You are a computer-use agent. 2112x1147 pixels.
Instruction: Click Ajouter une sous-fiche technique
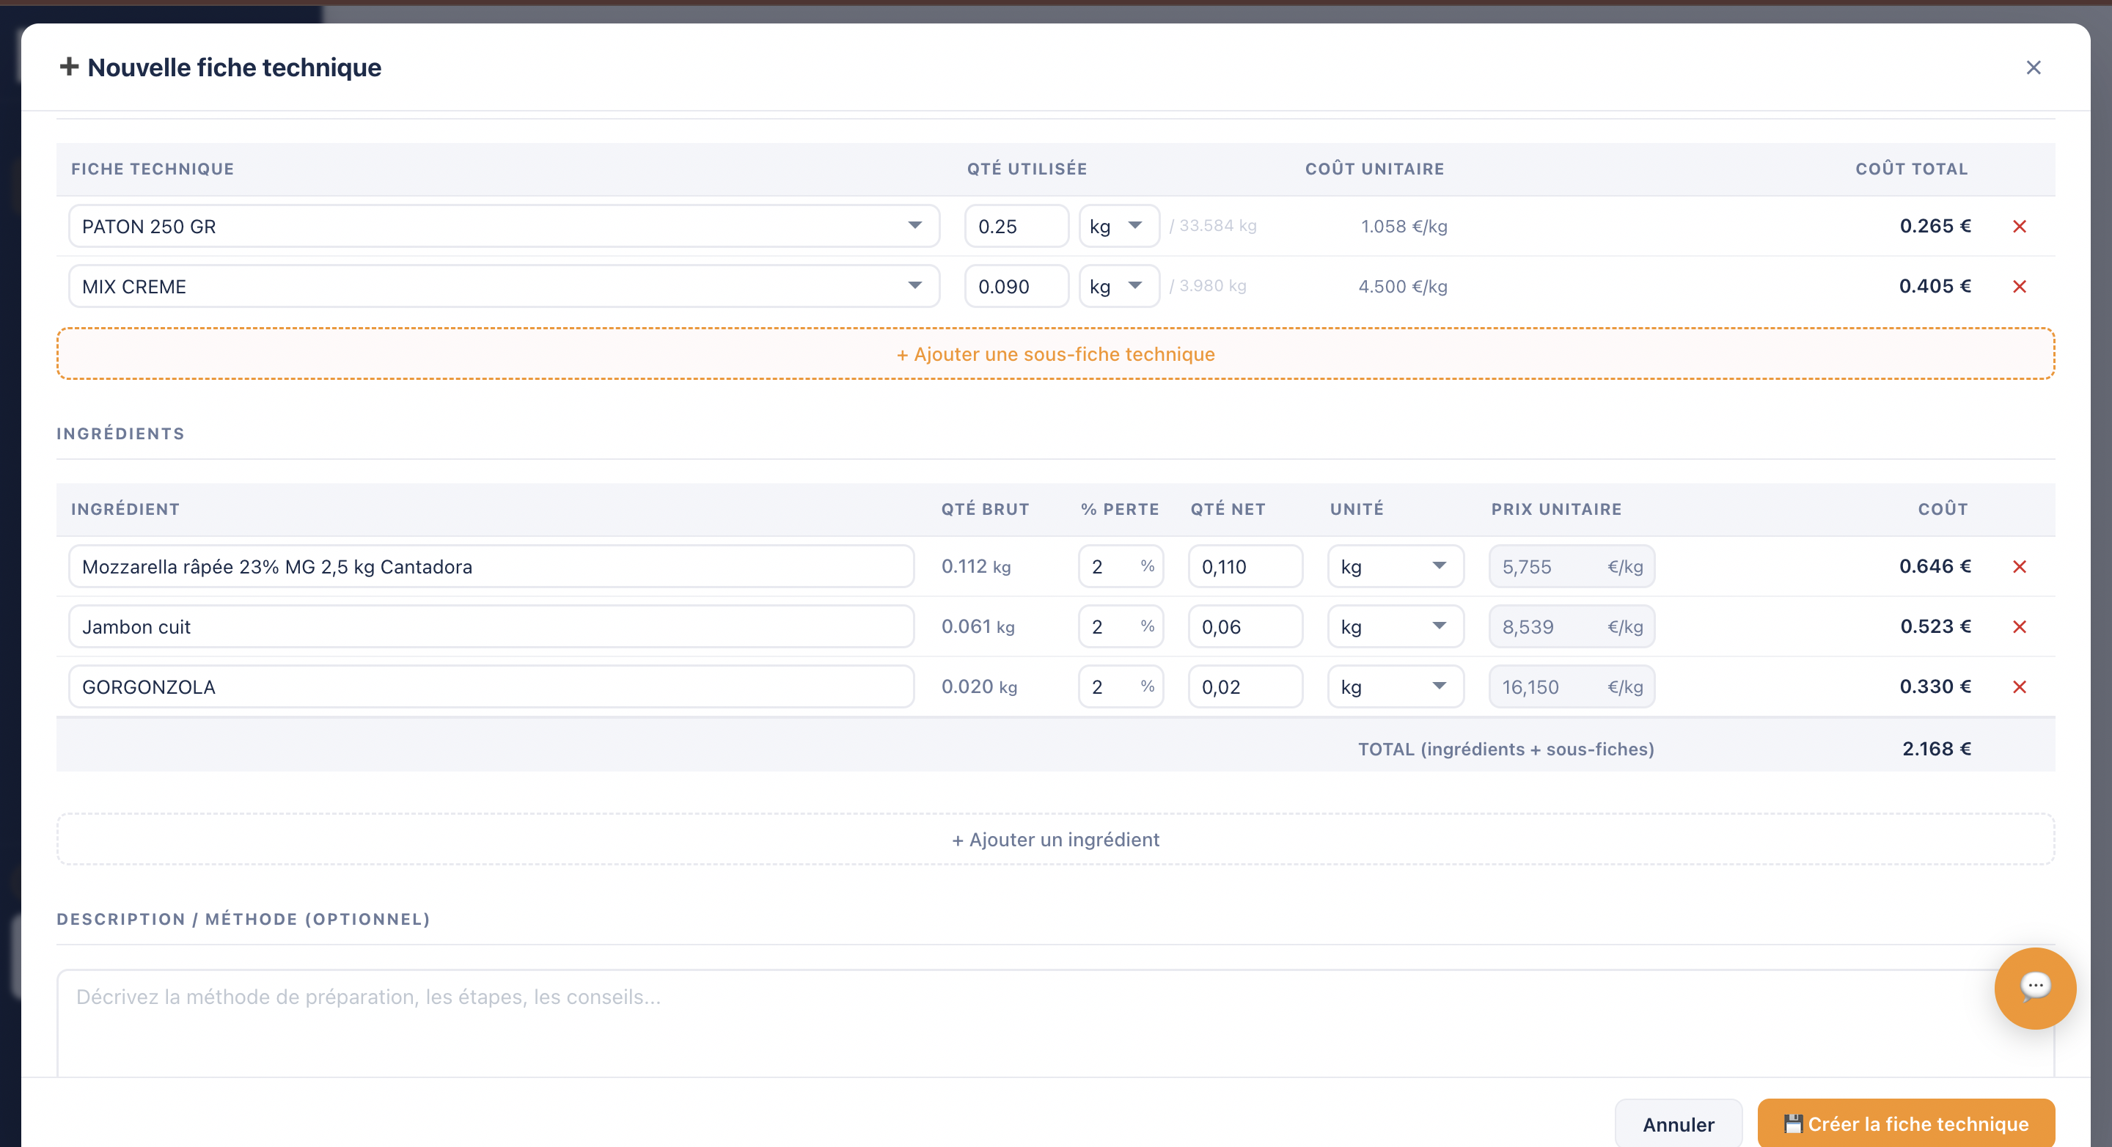(1055, 353)
